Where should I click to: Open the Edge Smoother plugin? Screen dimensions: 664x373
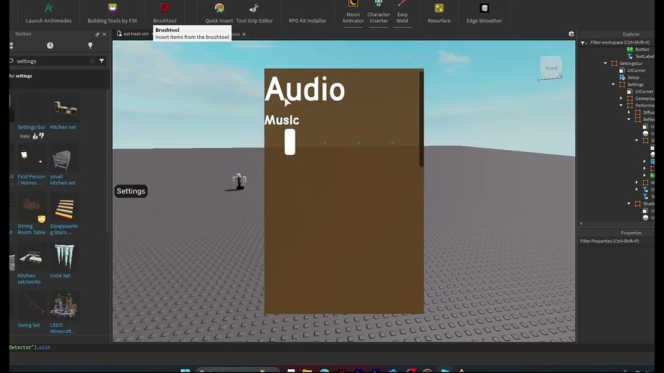484,13
